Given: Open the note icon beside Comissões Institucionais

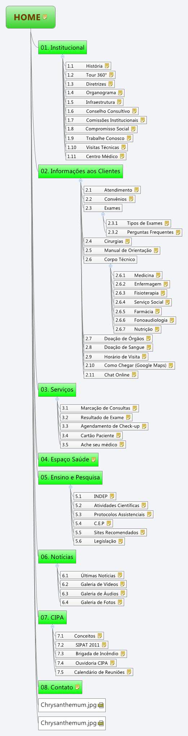Looking at the screenshot, I should [143, 120].
